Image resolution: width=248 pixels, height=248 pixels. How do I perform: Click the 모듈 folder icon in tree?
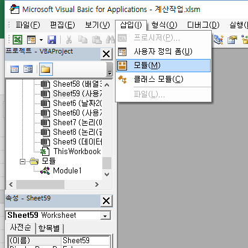coord(34,161)
